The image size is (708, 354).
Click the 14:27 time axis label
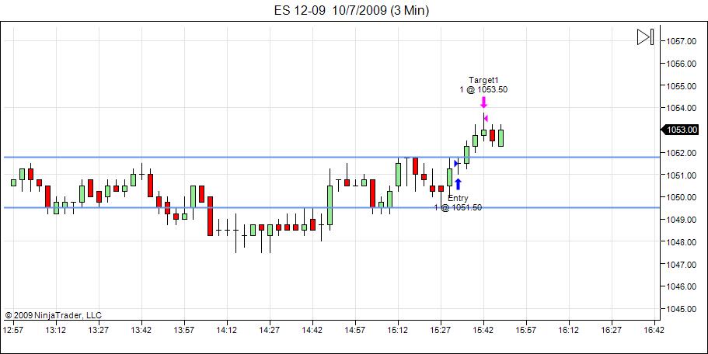pos(269,330)
